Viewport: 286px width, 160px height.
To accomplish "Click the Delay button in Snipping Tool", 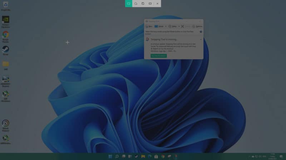I will point(173,26).
